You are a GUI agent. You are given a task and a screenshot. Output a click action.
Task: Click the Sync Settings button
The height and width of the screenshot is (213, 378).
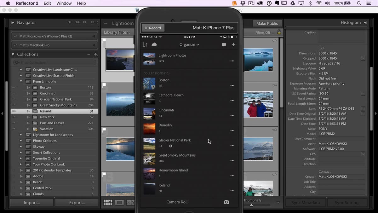point(347,203)
